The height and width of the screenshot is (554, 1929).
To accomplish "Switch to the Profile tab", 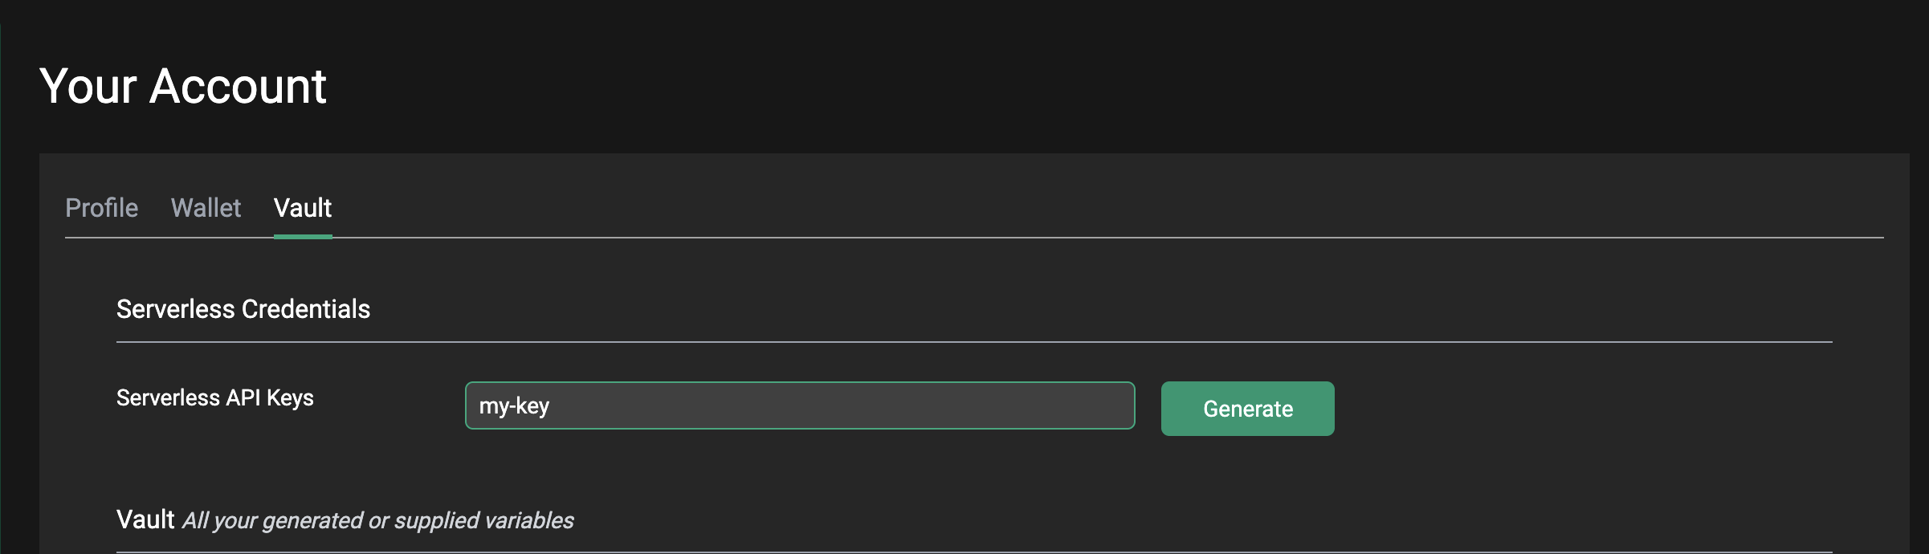I will (x=102, y=208).
